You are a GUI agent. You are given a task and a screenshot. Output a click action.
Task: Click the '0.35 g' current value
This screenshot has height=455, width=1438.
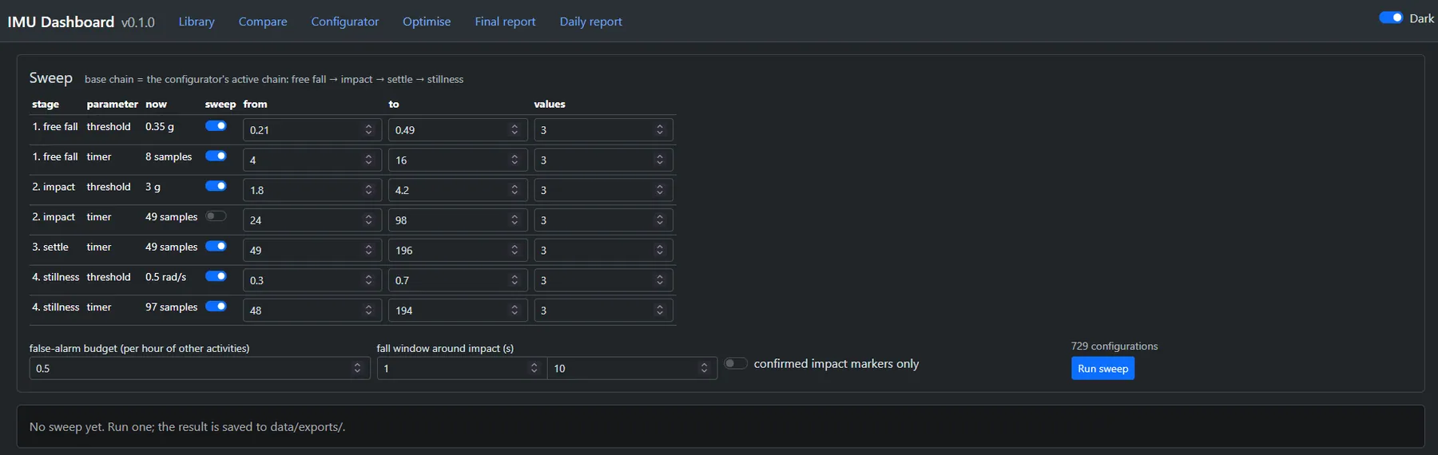point(160,126)
